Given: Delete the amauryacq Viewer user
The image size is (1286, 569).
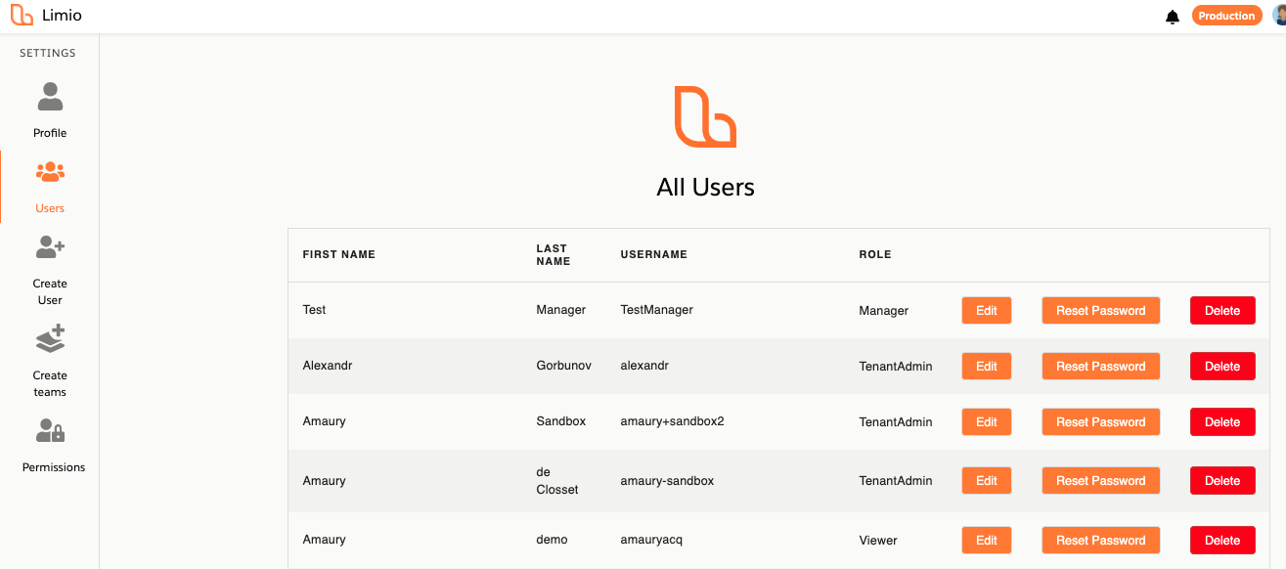Looking at the screenshot, I should tap(1222, 541).
